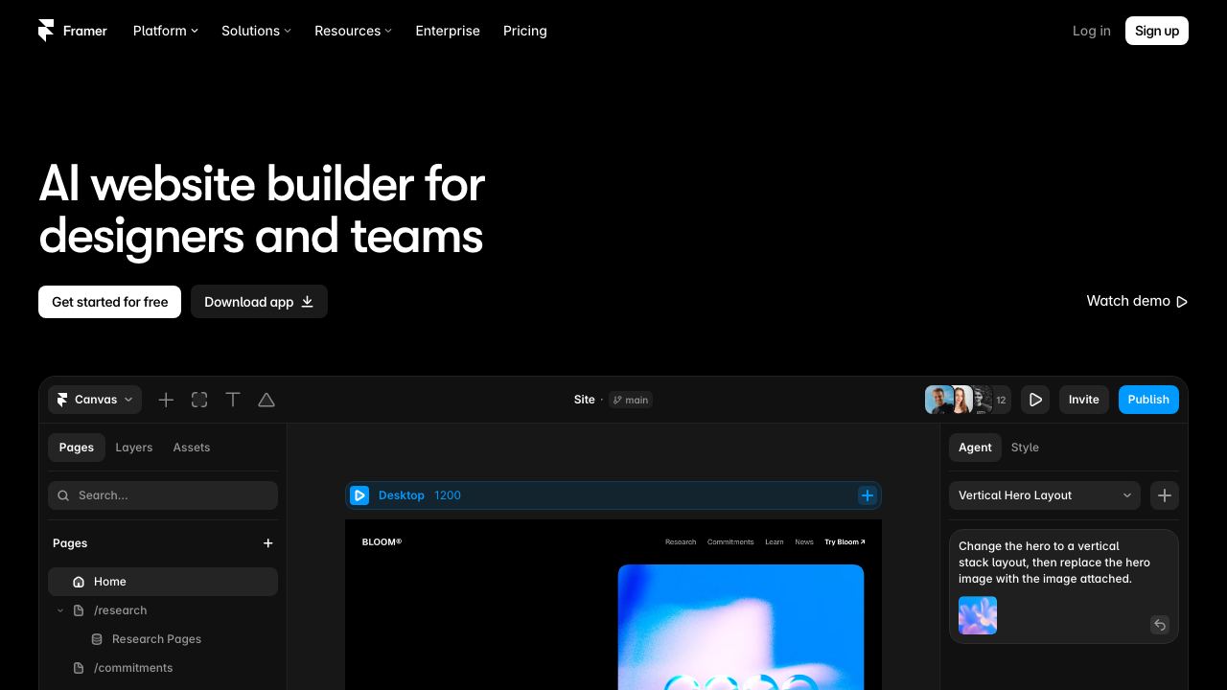
Task: Click Research link in canvas nav
Action: click(x=681, y=542)
